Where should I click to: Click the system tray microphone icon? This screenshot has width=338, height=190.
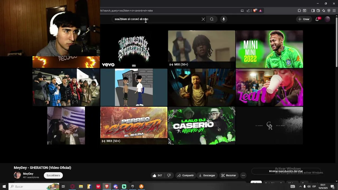pyautogui.click(x=304, y=187)
